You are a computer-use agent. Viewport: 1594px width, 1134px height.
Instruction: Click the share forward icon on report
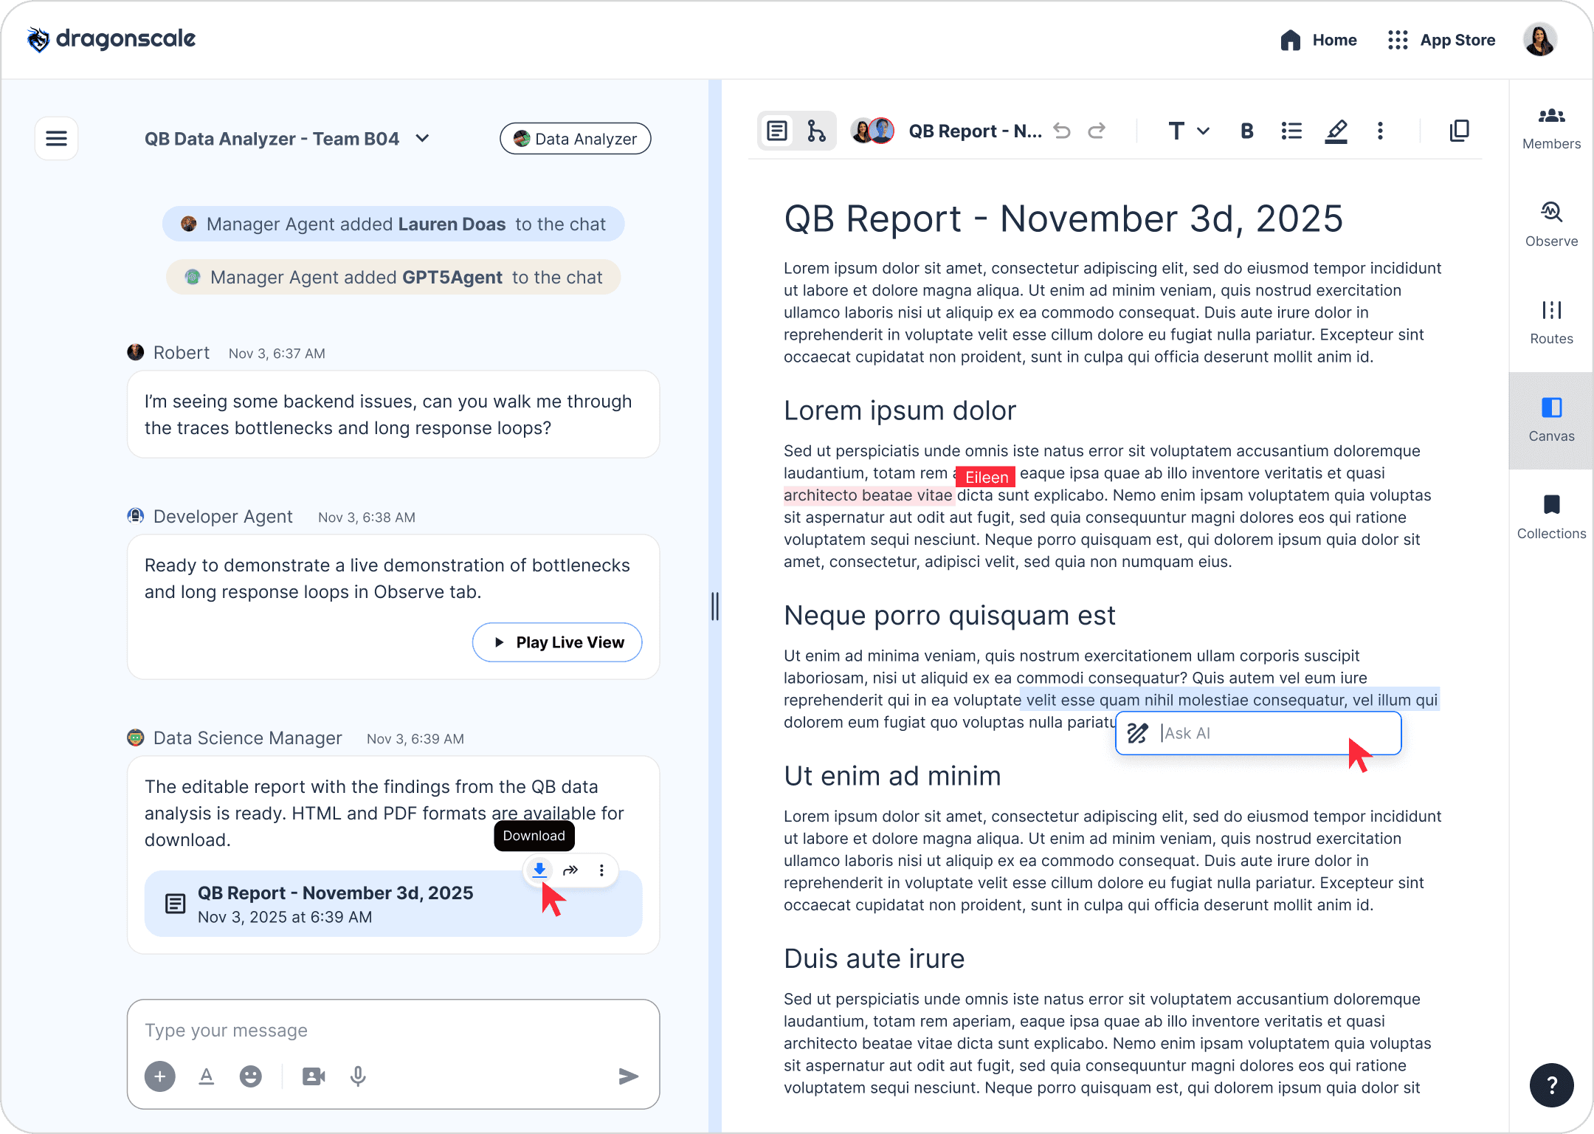[570, 870]
